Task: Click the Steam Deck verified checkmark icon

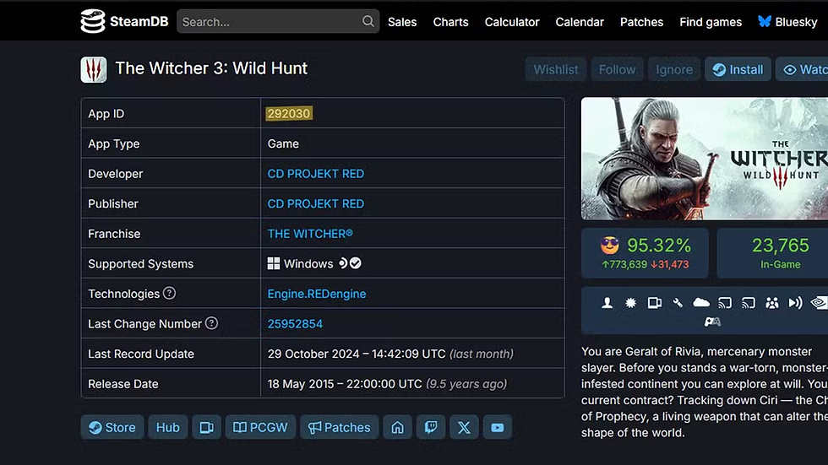Action: 356,263
